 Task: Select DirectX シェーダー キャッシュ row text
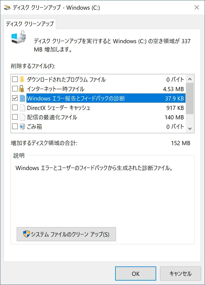click(59, 108)
